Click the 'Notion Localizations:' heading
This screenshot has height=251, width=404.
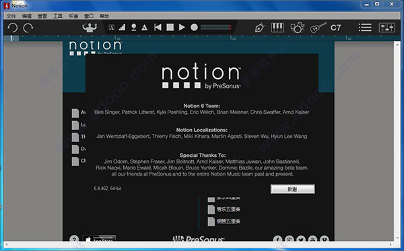coord(202,130)
